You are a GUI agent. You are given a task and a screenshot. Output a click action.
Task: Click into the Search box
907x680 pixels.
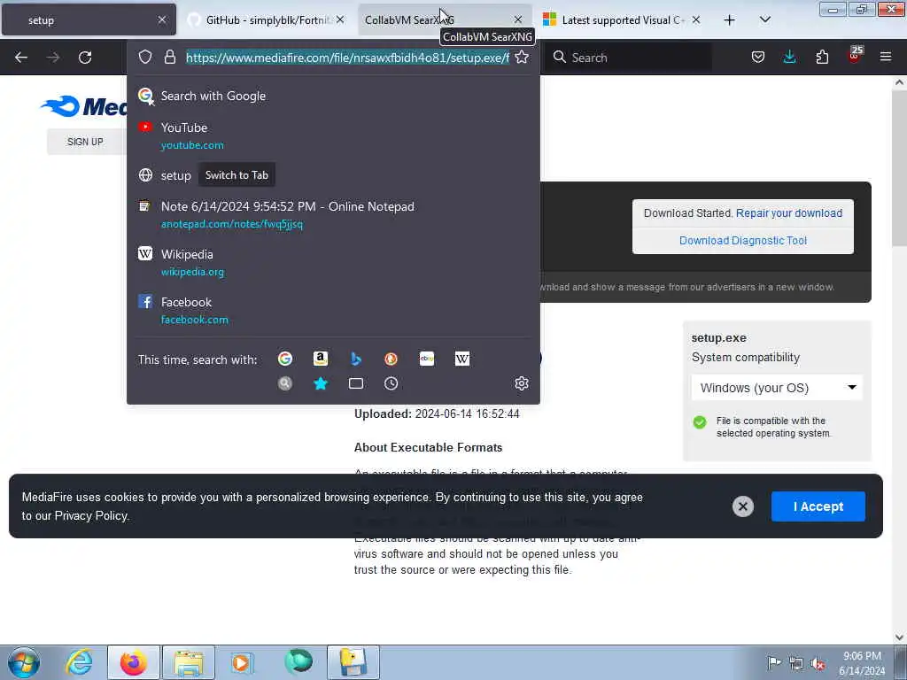[629, 58]
